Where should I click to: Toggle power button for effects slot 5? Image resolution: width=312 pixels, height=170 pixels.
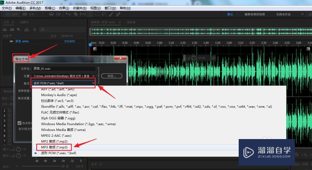10,131
